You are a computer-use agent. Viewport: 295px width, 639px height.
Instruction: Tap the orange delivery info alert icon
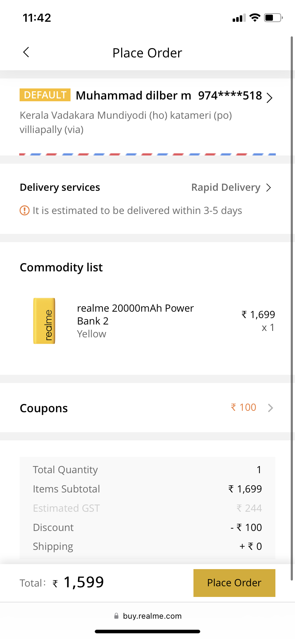[x=24, y=210]
